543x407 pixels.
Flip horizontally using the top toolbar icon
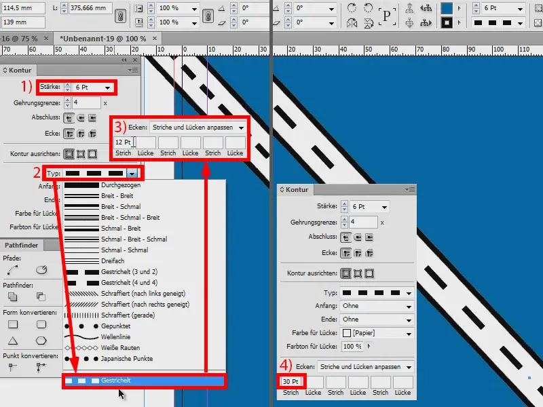point(352,23)
